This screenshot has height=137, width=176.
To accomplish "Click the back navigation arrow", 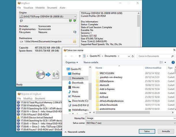I will [x=66, y=56].
